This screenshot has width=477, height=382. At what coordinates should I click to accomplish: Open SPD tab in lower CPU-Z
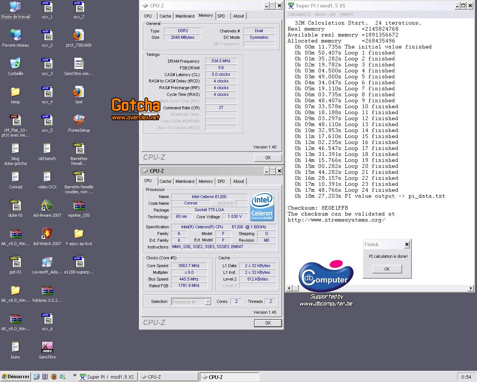click(221, 181)
